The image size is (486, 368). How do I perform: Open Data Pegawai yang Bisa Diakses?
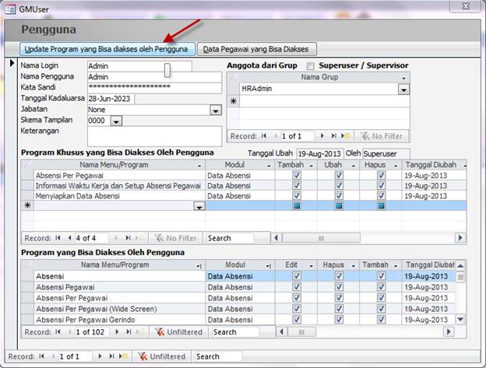tap(257, 49)
